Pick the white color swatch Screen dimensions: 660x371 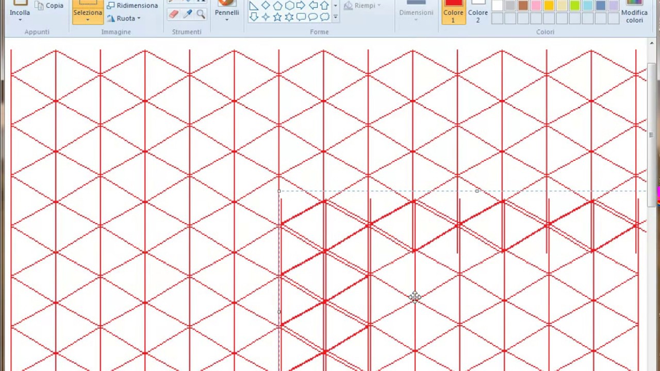coord(497,6)
